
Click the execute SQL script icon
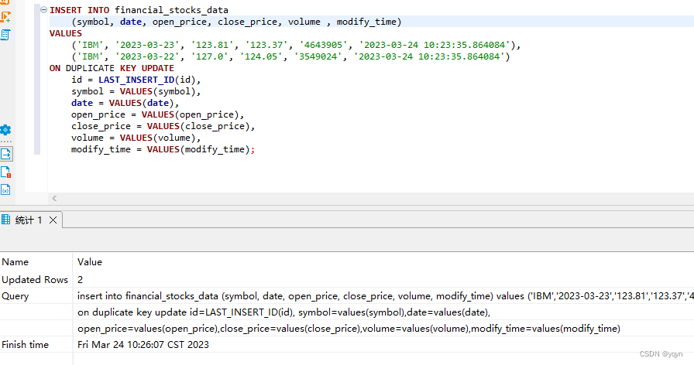(x=5, y=35)
